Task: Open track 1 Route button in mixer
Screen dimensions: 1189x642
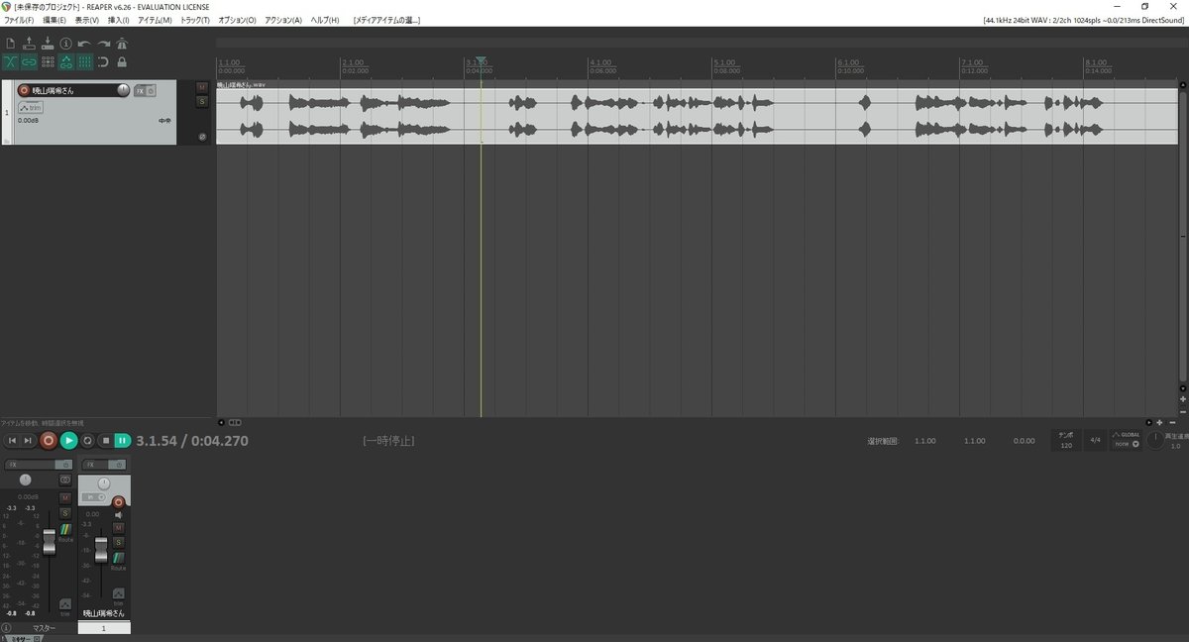Action: [x=118, y=558]
